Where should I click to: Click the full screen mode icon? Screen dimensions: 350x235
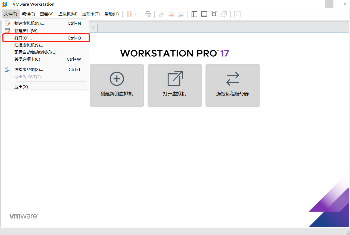click(214, 14)
